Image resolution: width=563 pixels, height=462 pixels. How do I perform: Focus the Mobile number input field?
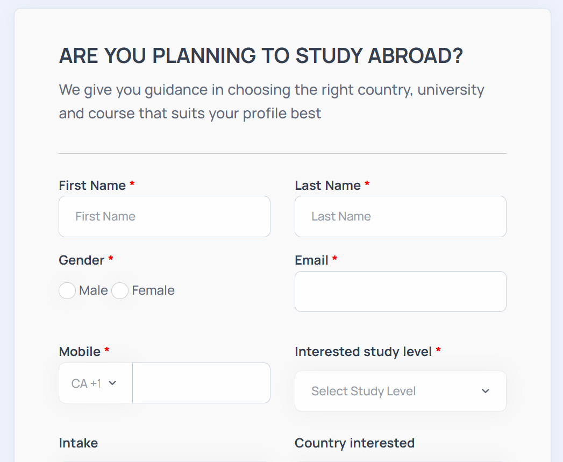[x=201, y=383]
